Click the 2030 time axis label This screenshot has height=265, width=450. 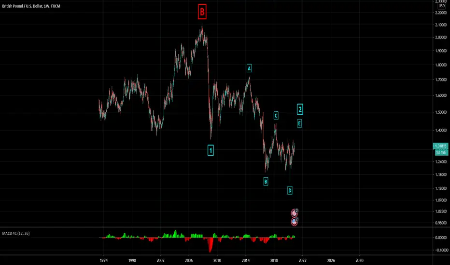pyautogui.click(x=359, y=260)
